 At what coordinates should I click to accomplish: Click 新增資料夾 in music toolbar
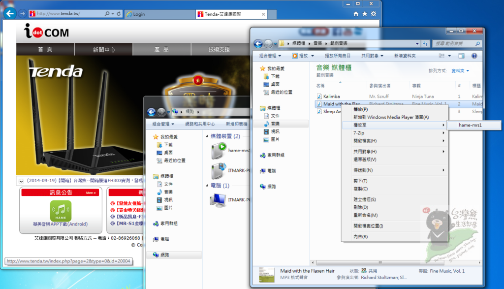tap(405, 56)
